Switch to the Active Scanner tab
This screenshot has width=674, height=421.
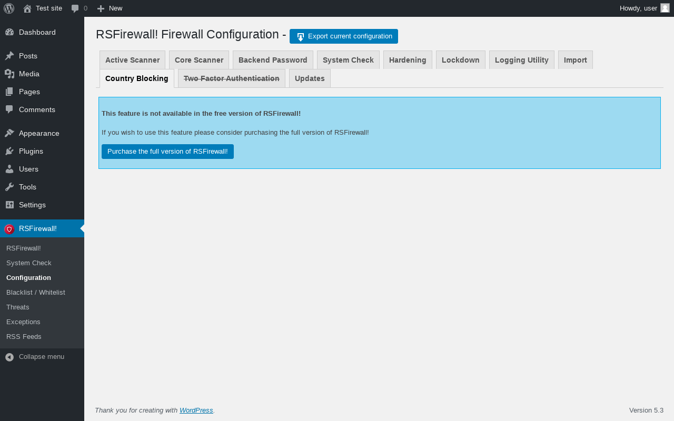coord(132,60)
